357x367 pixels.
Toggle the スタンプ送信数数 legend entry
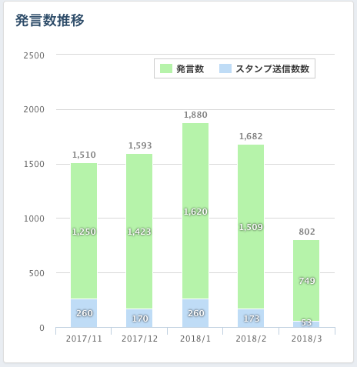tap(265, 68)
